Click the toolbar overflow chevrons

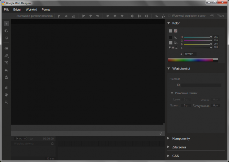[223, 16]
